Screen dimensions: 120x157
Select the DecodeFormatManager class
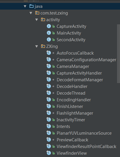[80, 80]
